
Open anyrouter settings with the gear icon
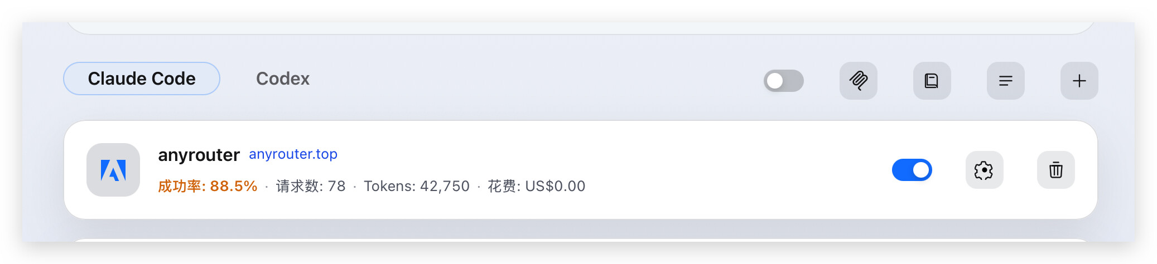[985, 170]
